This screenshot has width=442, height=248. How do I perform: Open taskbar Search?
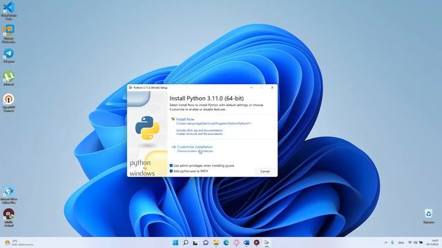pyautogui.click(x=186, y=242)
